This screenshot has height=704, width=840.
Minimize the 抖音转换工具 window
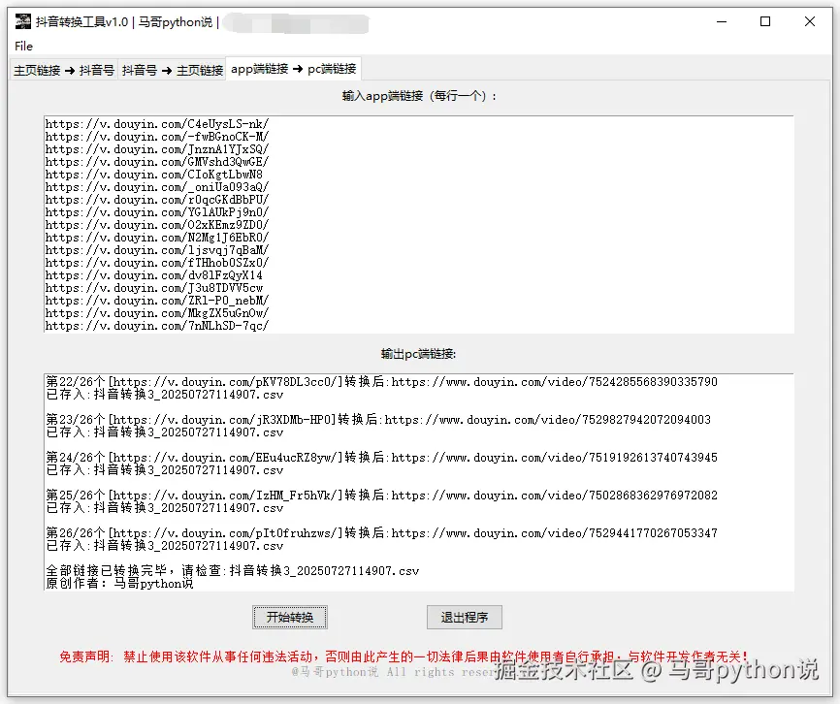pyautogui.click(x=722, y=21)
